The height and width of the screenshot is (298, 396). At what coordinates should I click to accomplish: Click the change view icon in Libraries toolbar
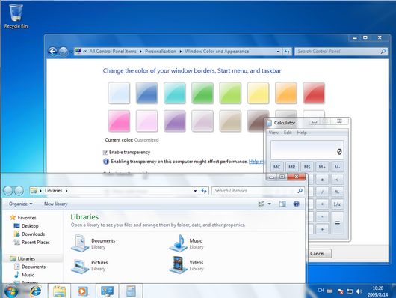click(262, 204)
